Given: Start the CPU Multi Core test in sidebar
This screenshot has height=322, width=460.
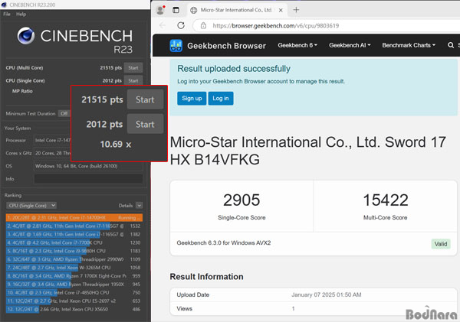Looking at the screenshot, I should point(133,67).
